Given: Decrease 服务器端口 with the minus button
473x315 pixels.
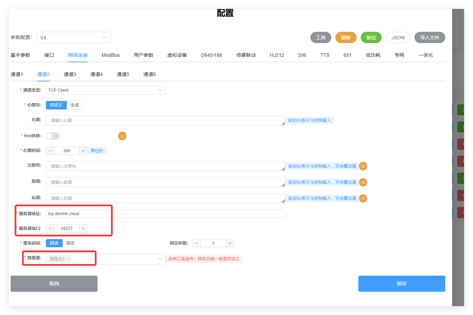Looking at the screenshot, I should point(50,228).
